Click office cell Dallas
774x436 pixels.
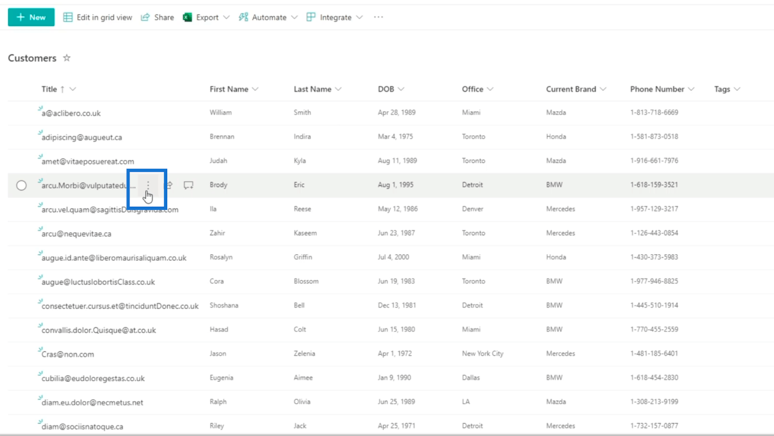[471, 377]
